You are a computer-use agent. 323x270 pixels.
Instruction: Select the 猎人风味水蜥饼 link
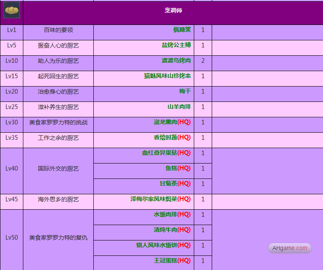click(163, 245)
